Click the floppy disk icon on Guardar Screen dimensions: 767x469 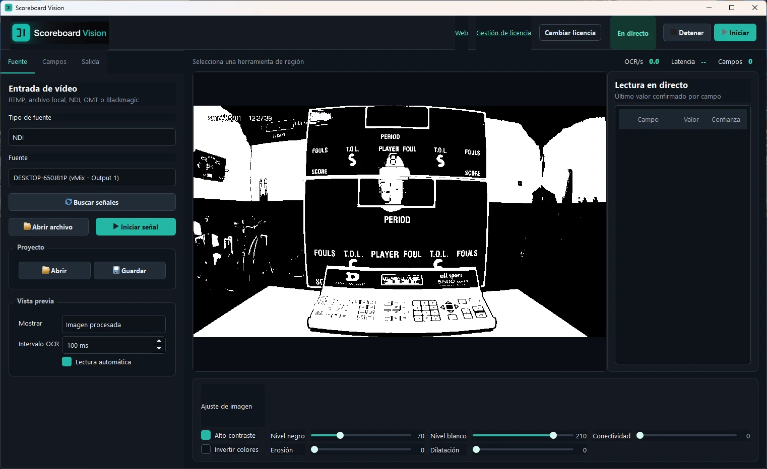click(116, 270)
